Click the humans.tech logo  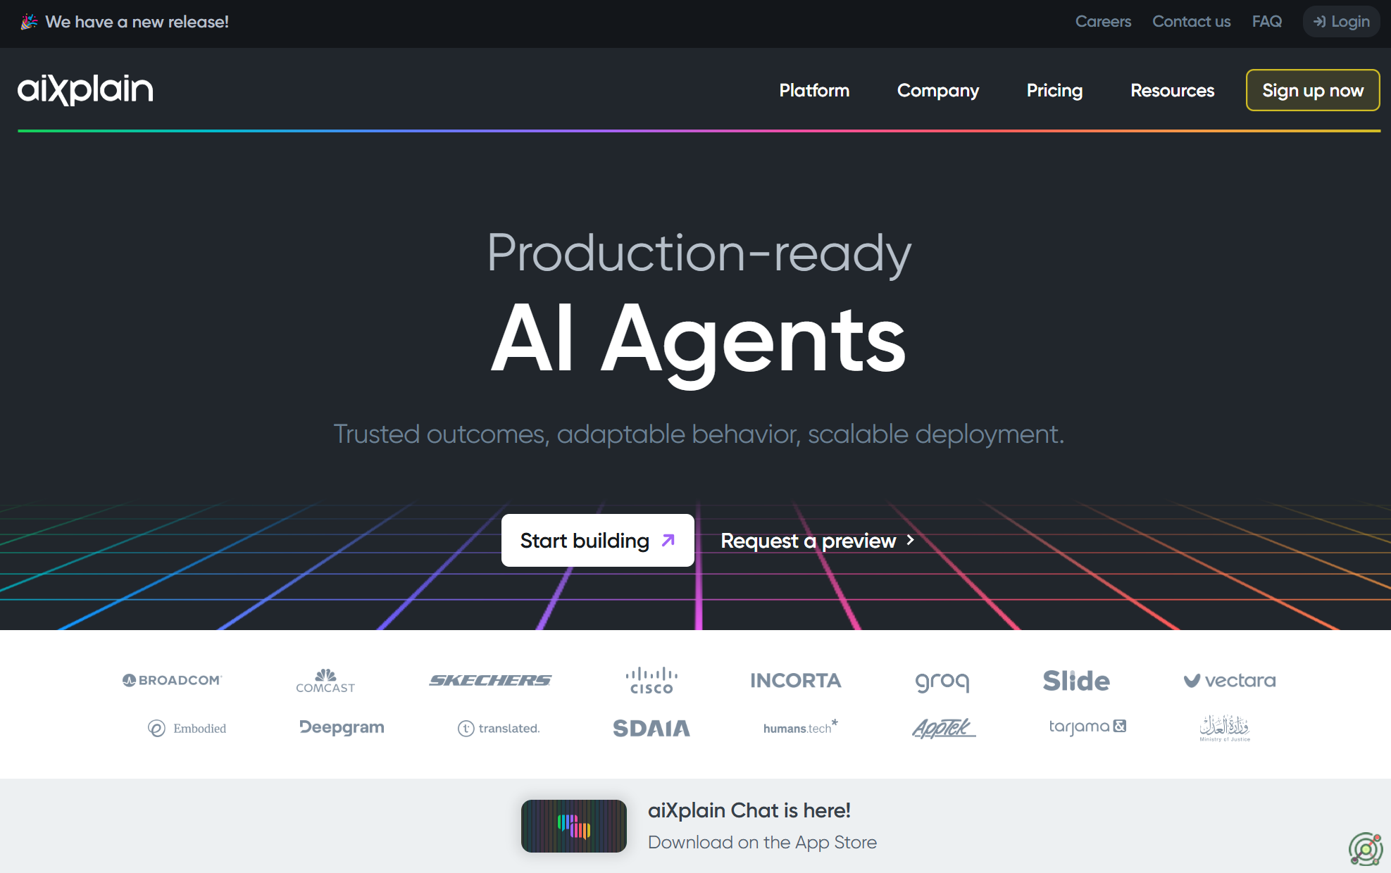click(x=801, y=727)
